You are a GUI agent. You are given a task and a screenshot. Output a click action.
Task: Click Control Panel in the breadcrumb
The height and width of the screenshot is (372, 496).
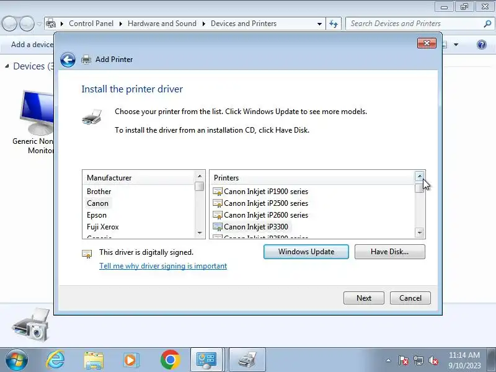tap(91, 24)
